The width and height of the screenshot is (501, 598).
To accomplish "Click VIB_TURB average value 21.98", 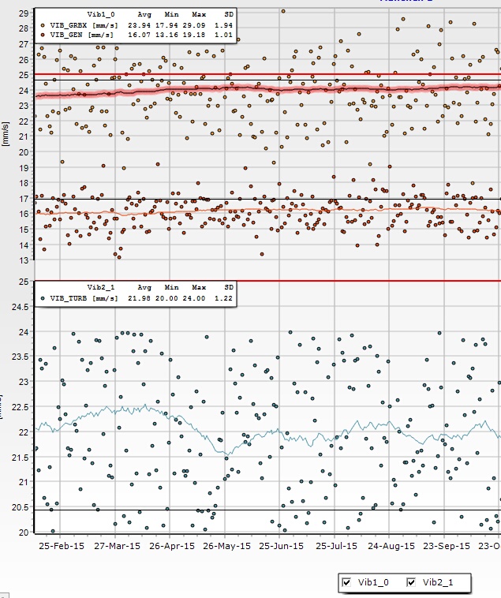I will click(139, 298).
